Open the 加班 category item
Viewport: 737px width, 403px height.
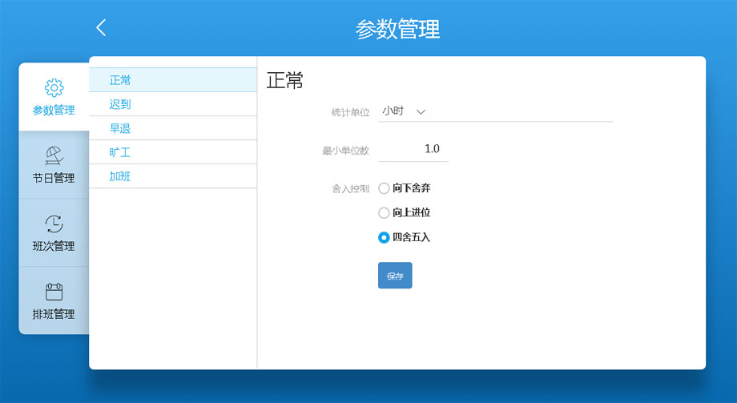(x=120, y=176)
